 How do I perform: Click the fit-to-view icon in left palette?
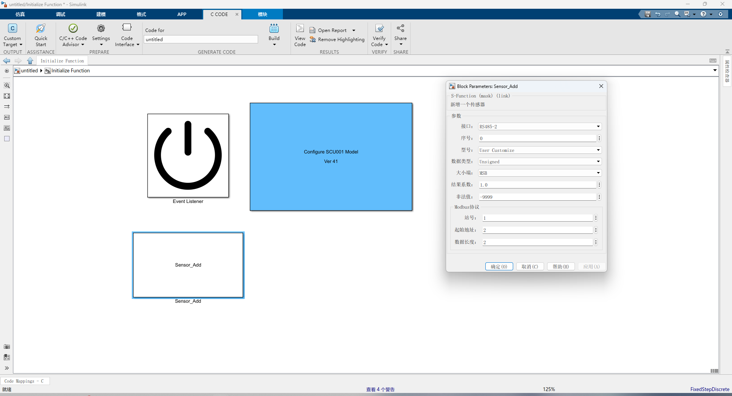tap(7, 96)
